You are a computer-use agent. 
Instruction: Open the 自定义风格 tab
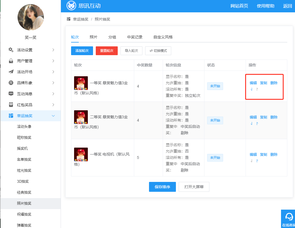click(163, 37)
